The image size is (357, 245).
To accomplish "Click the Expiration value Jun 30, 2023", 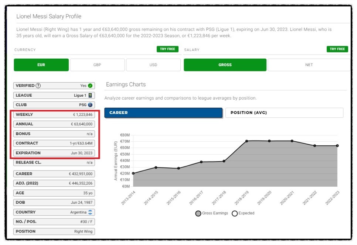I will coord(82,153).
